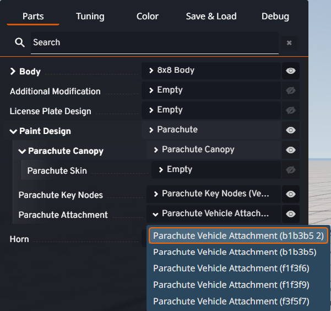The image size is (331, 311).
Task: Click the search magnifier icon
Action: pos(20,42)
